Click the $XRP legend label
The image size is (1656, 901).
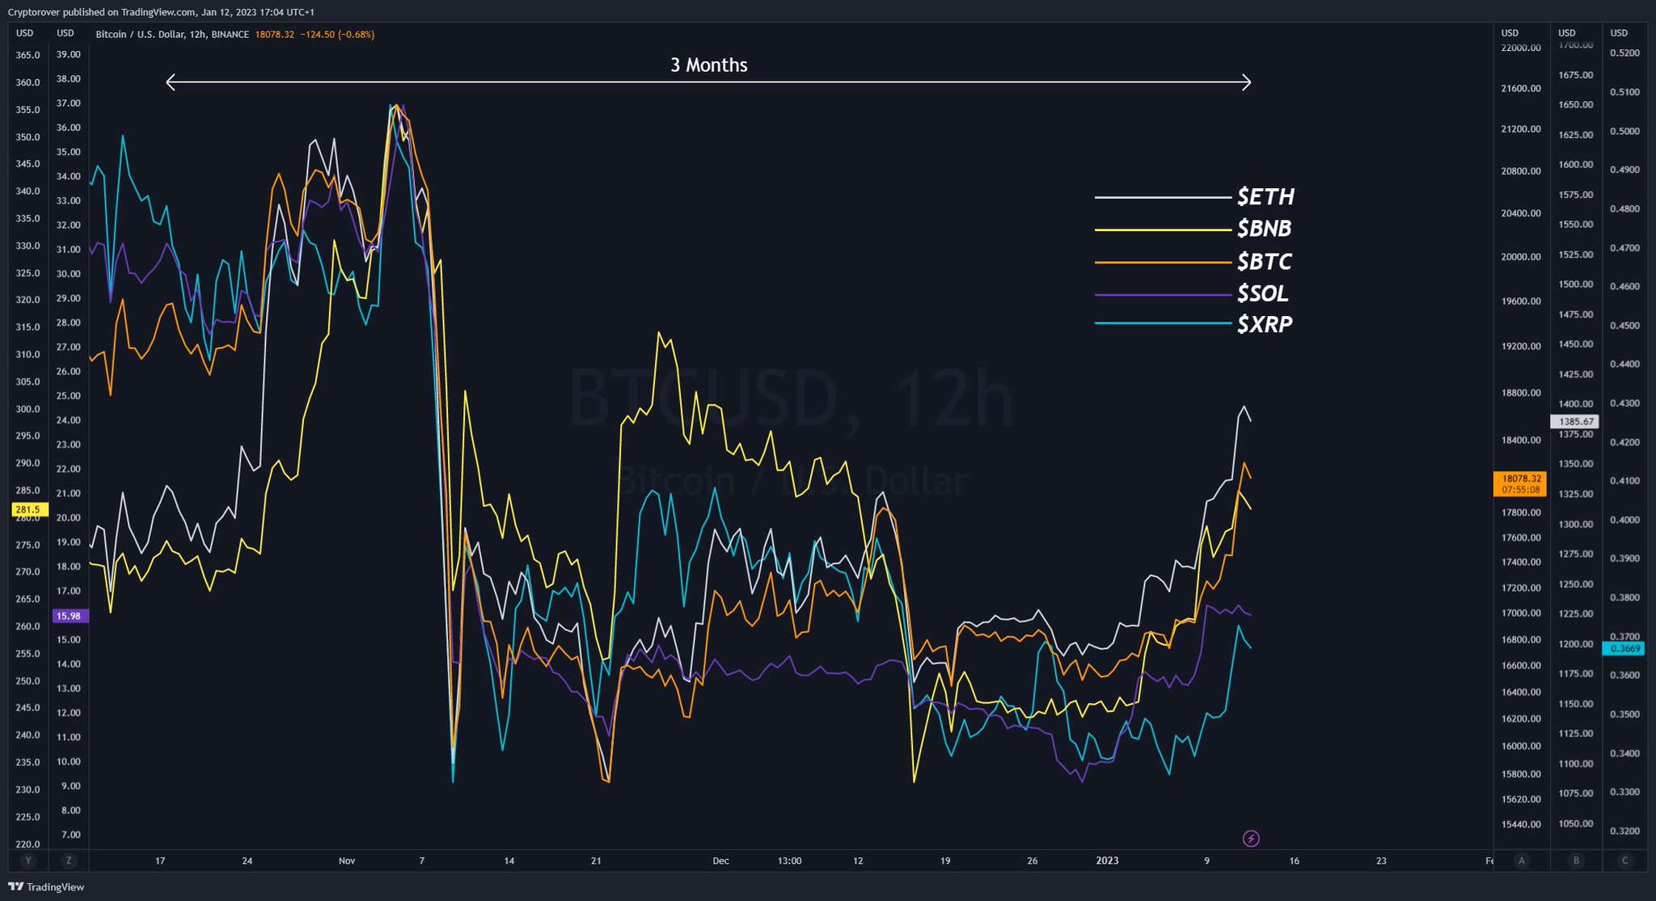[x=1265, y=324]
